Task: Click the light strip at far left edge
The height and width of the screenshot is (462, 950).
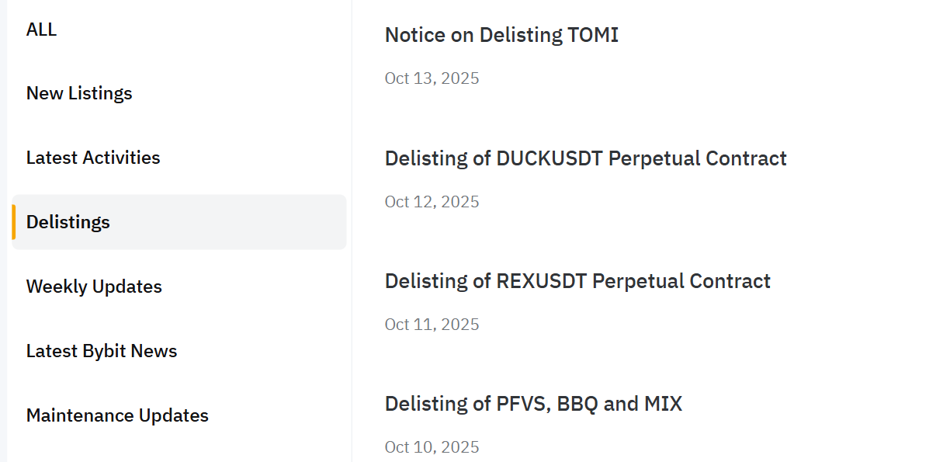Action: click(3, 233)
